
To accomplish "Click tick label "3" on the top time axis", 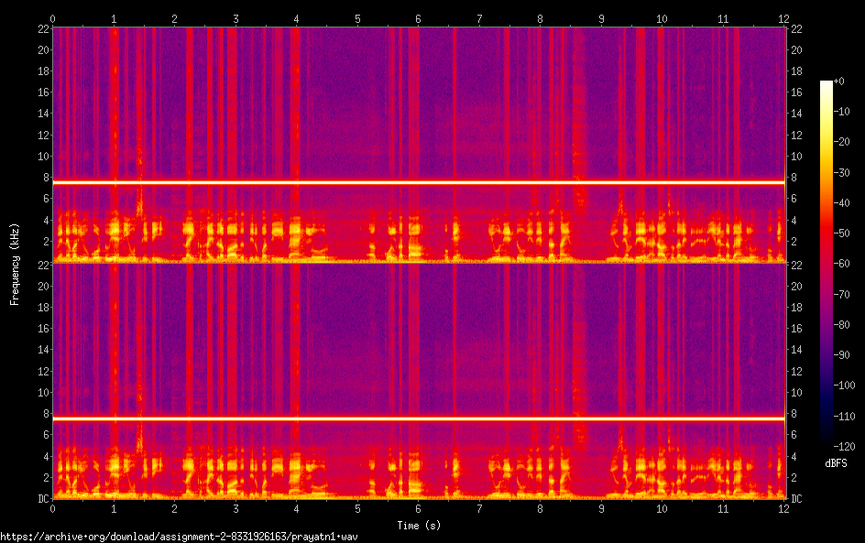I will (235, 19).
